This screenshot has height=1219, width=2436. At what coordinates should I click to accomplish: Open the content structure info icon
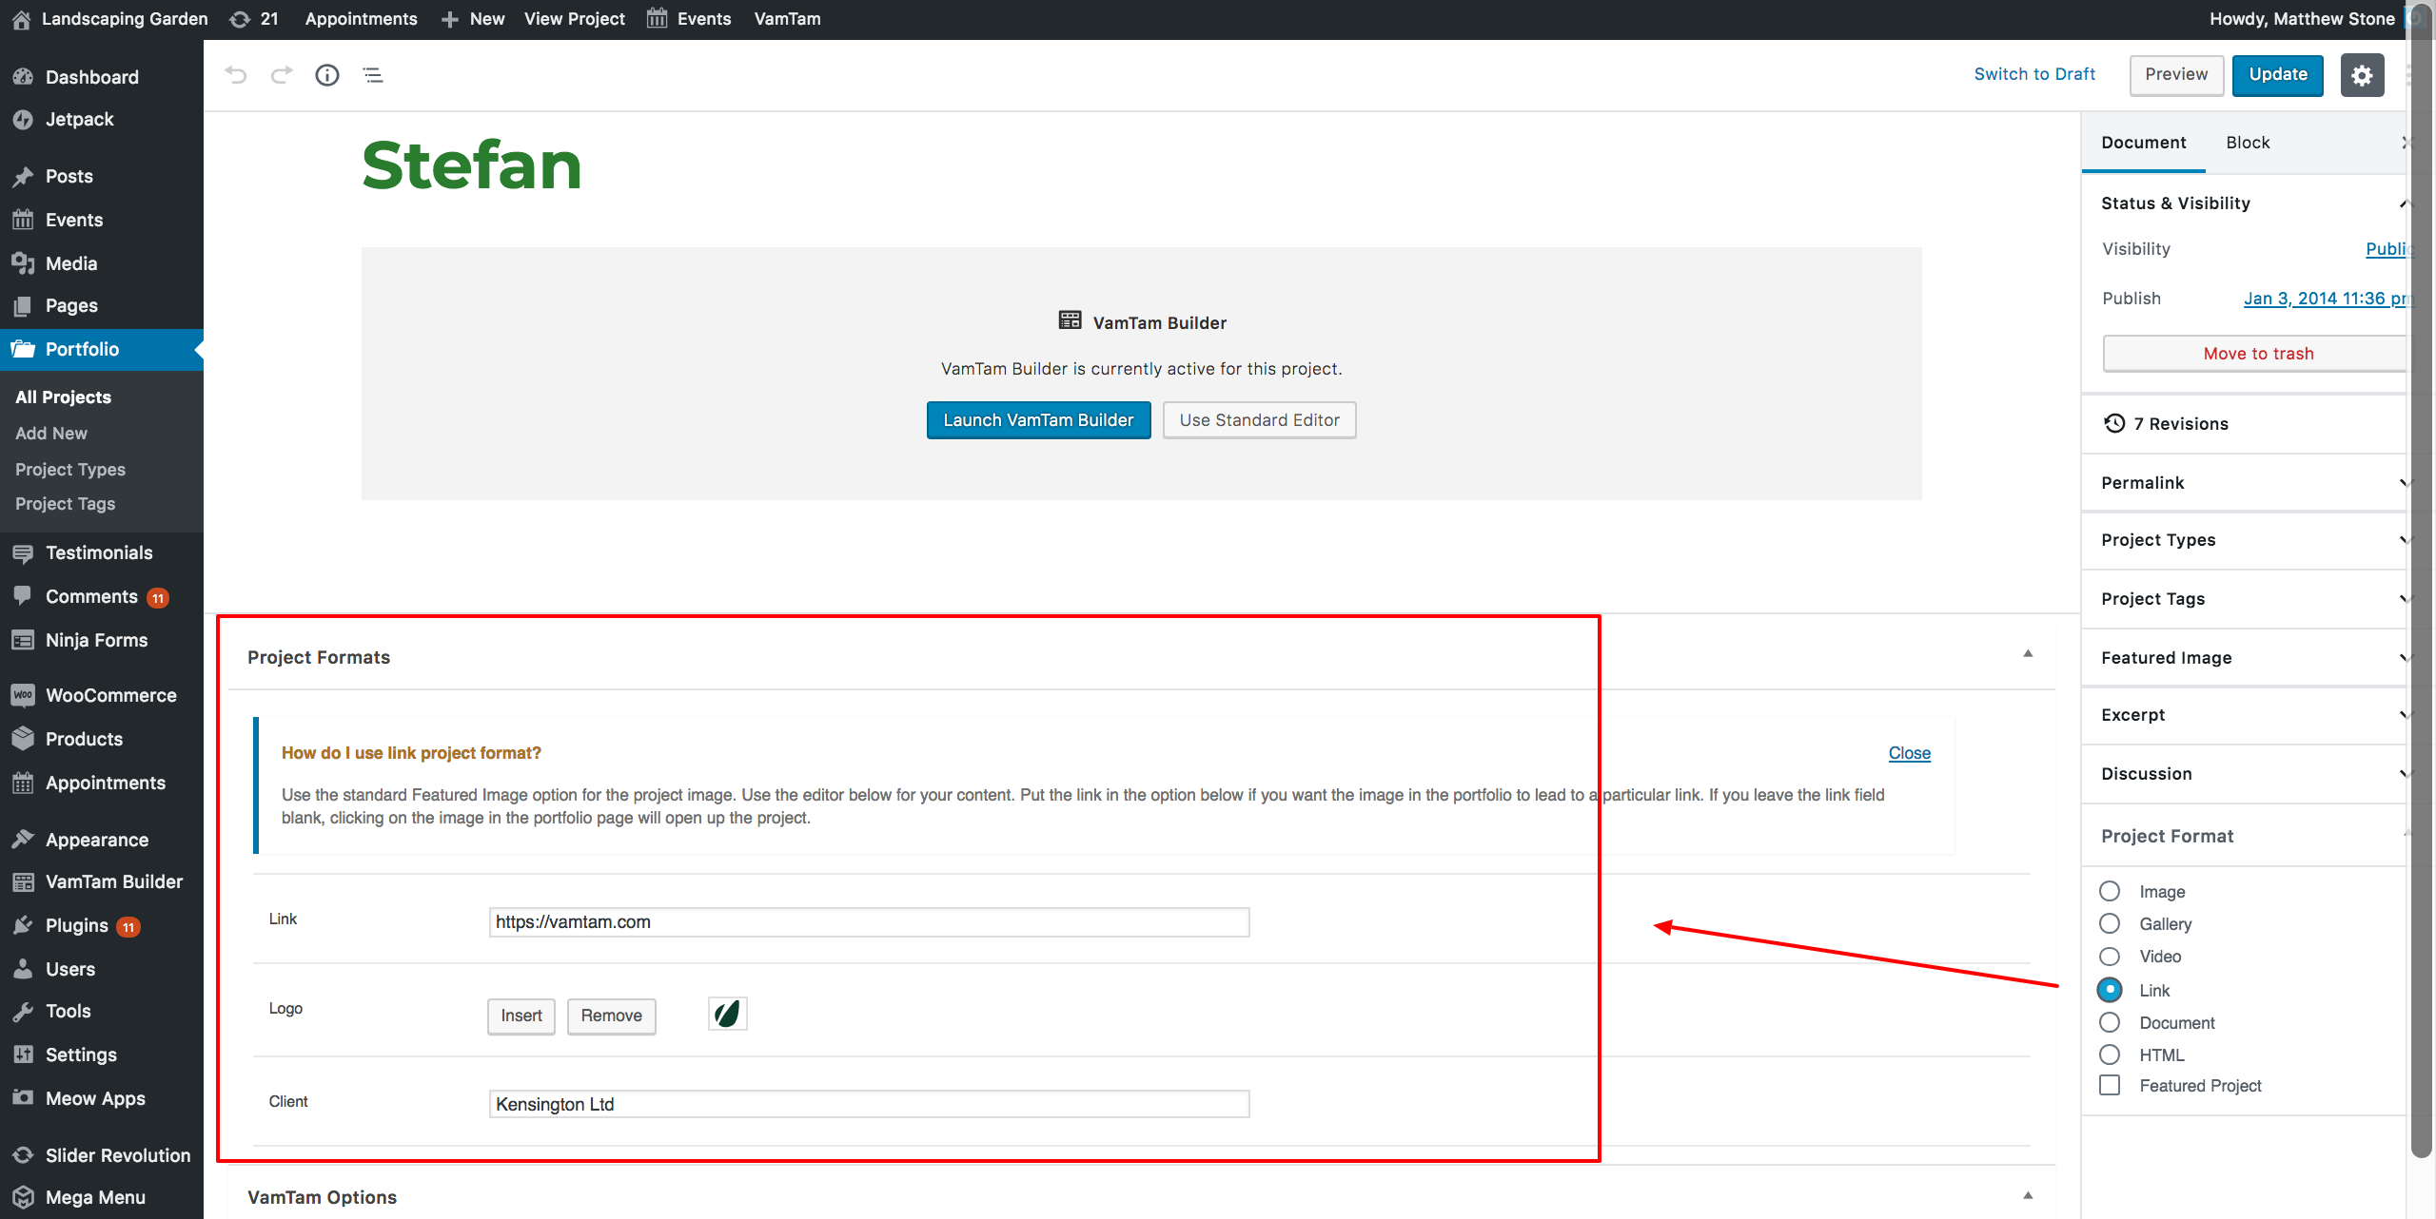tap(326, 75)
